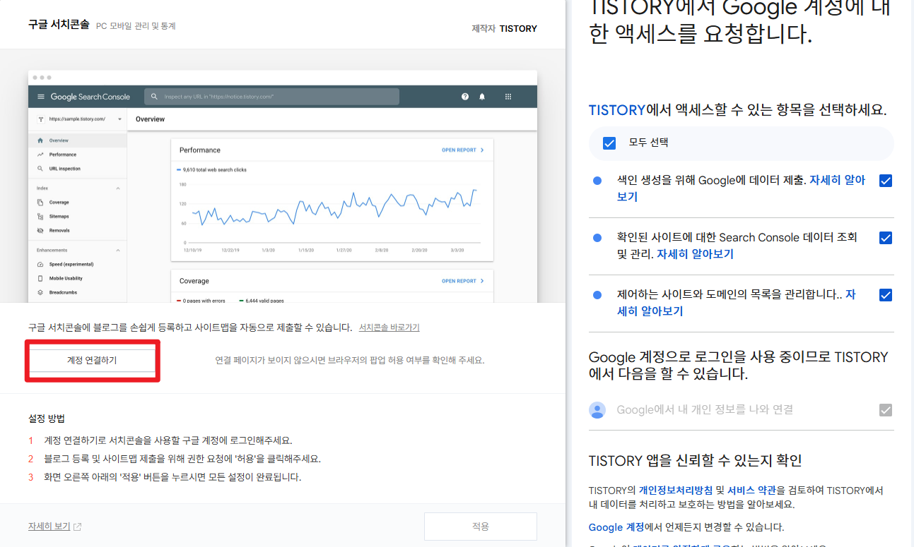The image size is (914, 547).
Task: Click the TISTORY 앱을 신뢰할 수 있는지 확인 heading
Action: pyautogui.click(x=695, y=461)
